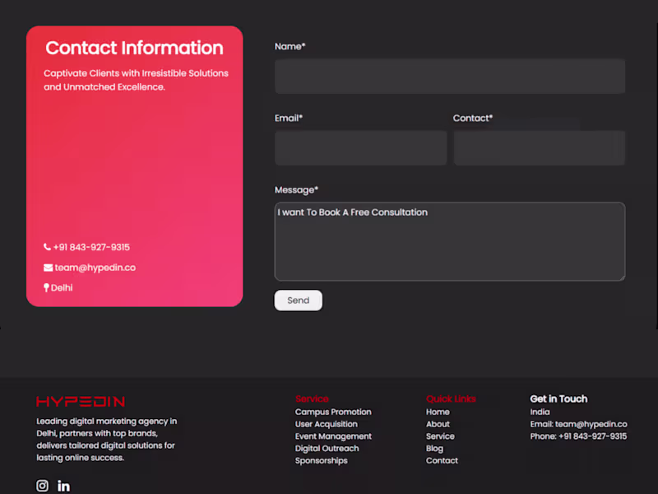Open User Acquisition service link

click(327, 424)
